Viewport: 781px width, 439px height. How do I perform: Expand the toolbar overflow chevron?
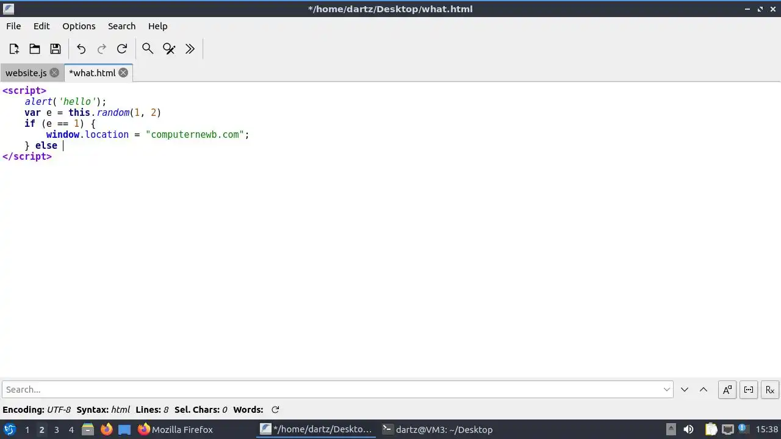click(x=190, y=49)
